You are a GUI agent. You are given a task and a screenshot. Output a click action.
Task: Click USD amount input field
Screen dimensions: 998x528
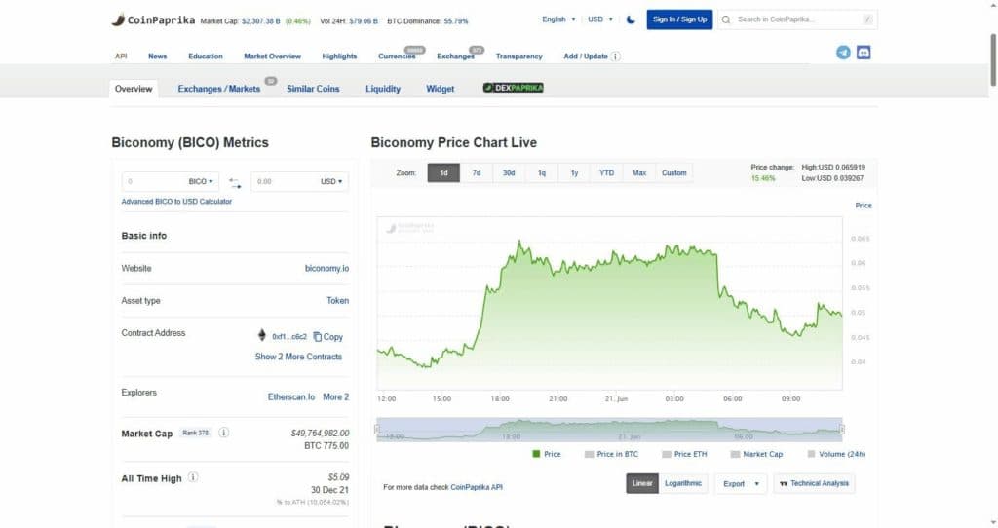pos(285,182)
